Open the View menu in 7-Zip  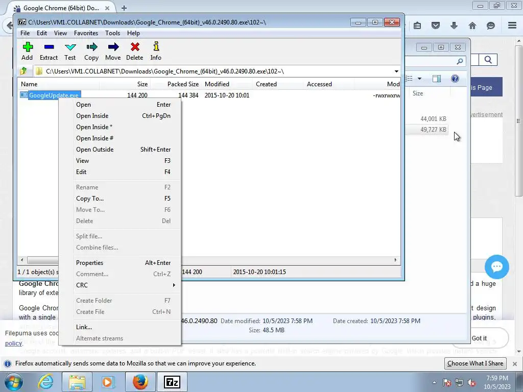pos(60,33)
